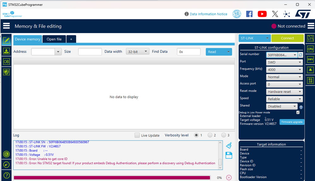This screenshot has height=181, width=315.
Task: Click the Firmware upgrade button
Action: pos(292,122)
